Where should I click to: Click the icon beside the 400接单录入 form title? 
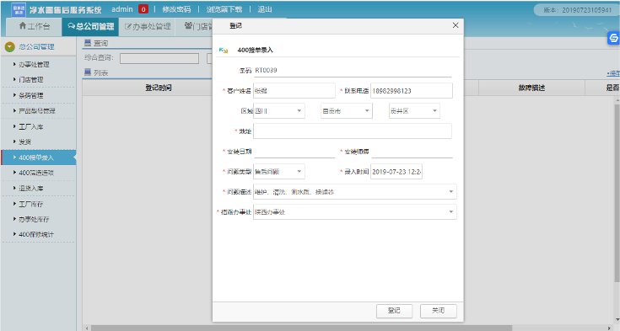pyautogui.click(x=224, y=51)
